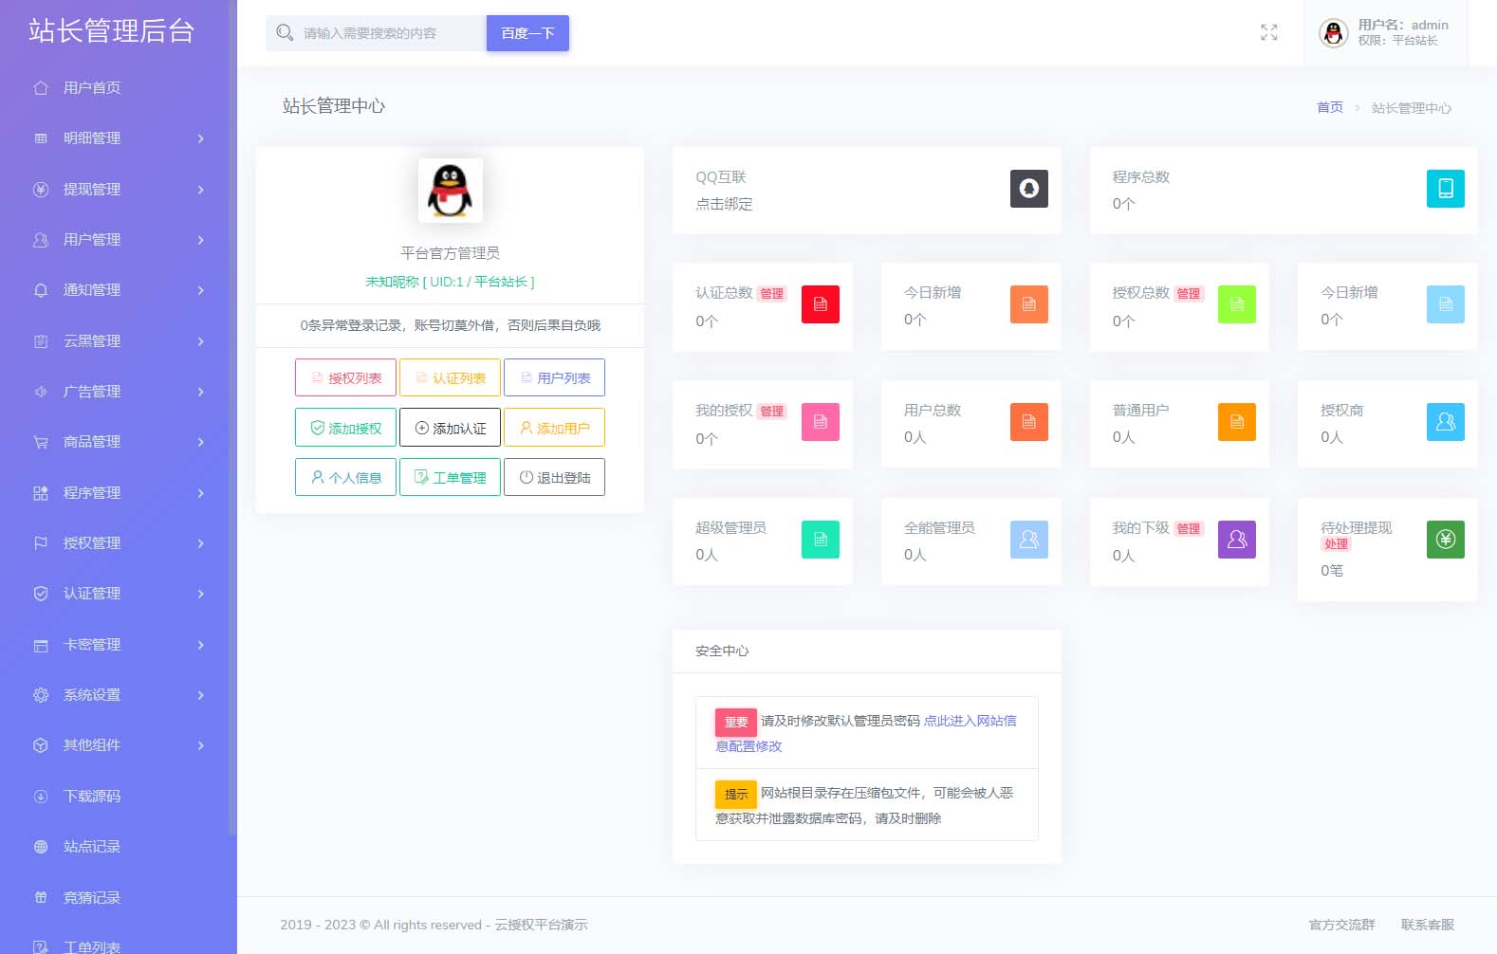This screenshot has width=1497, height=954.
Task: Click the admin avatar in top bar
Action: point(1333,33)
